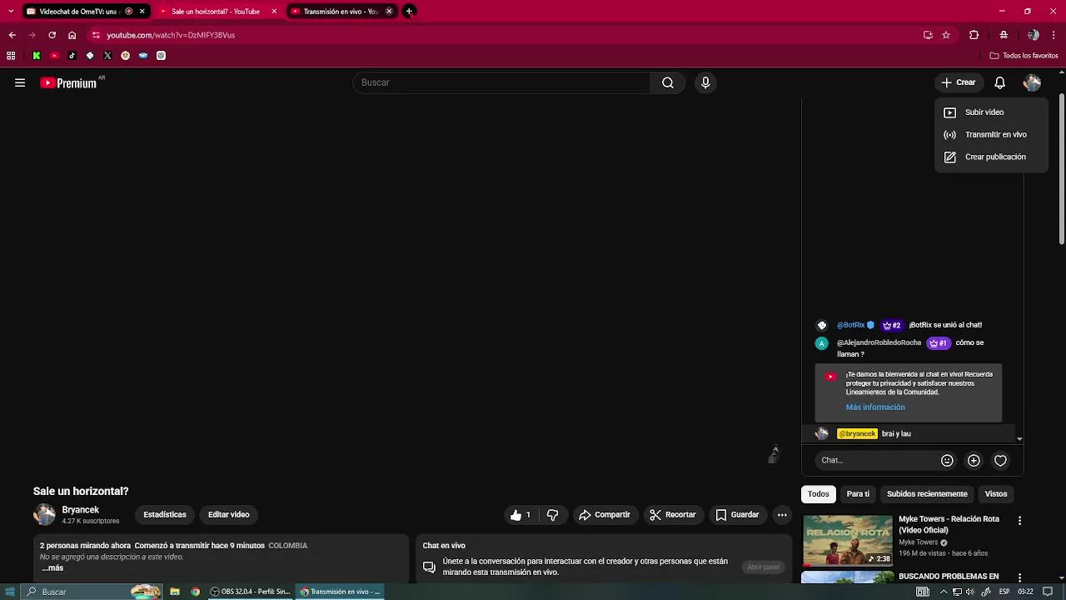Select Subir video from Crear menu
This screenshot has height=600, width=1066.
[991, 112]
